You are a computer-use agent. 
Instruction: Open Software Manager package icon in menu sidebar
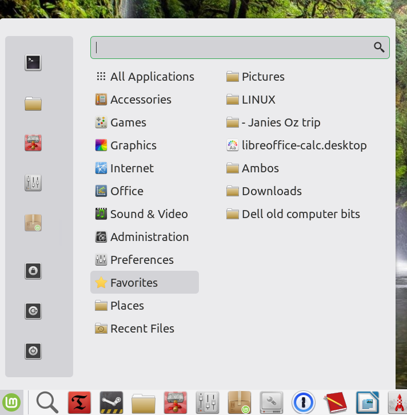coord(33,223)
